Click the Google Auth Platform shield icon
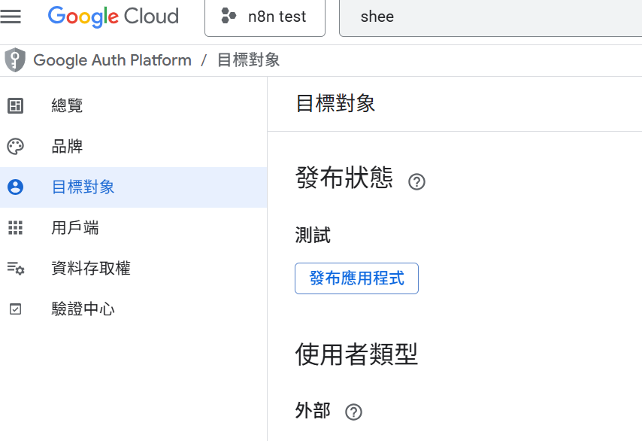 coord(14,60)
